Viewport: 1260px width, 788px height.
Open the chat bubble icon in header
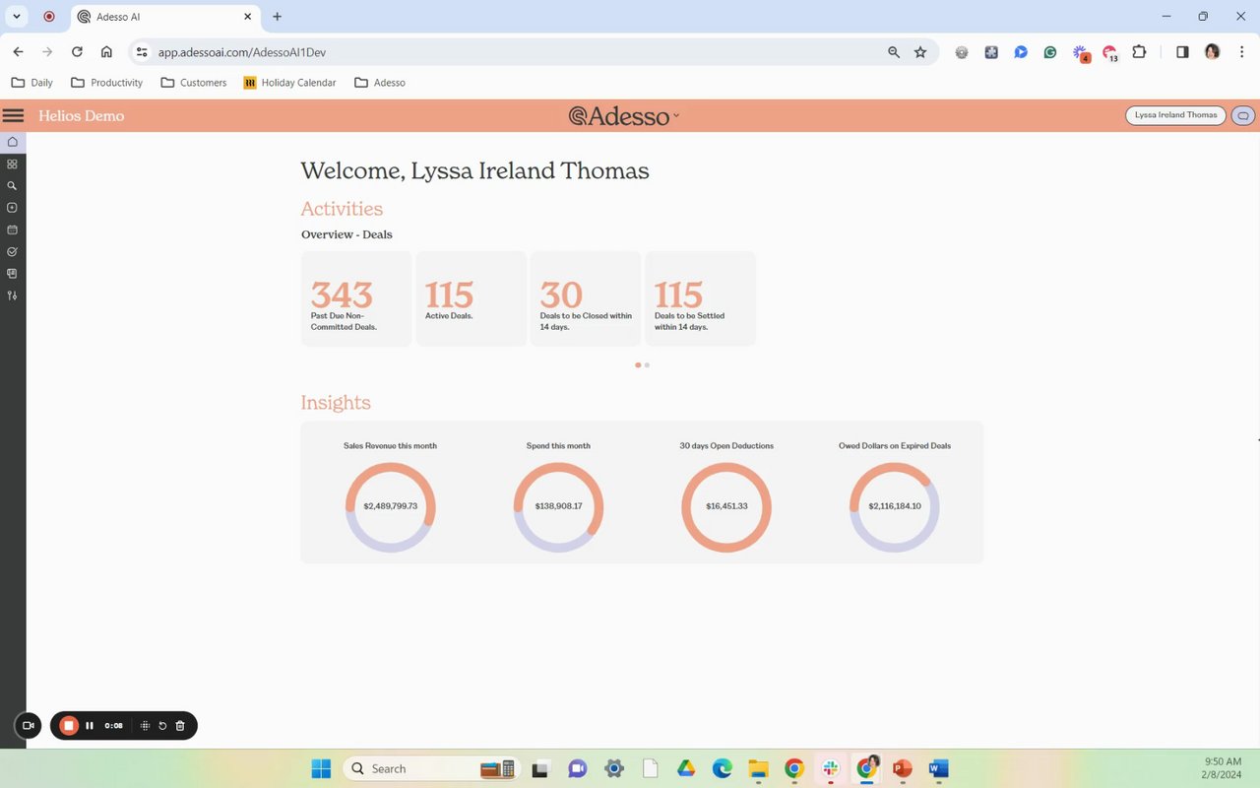coord(1243,115)
